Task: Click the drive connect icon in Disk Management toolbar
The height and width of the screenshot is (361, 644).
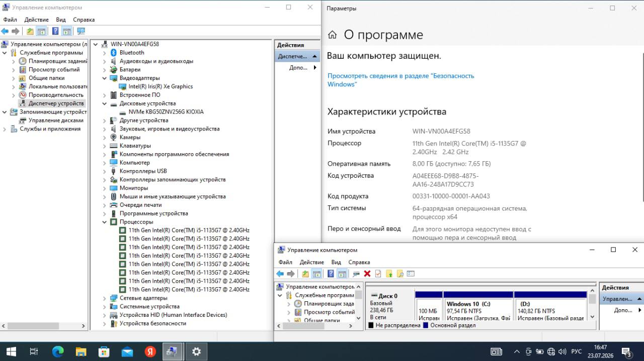Action: (356, 274)
